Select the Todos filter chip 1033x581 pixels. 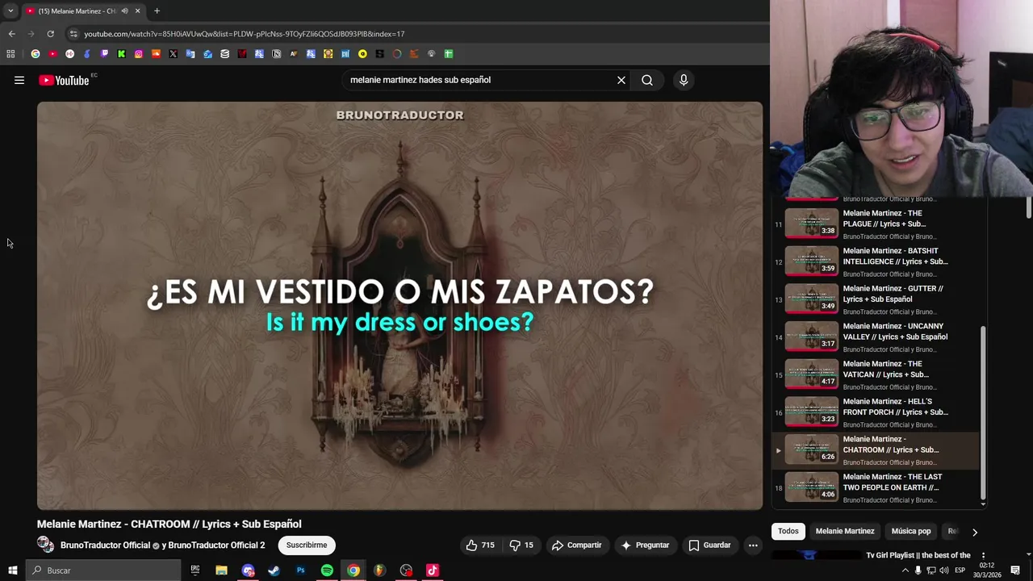(788, 531)
